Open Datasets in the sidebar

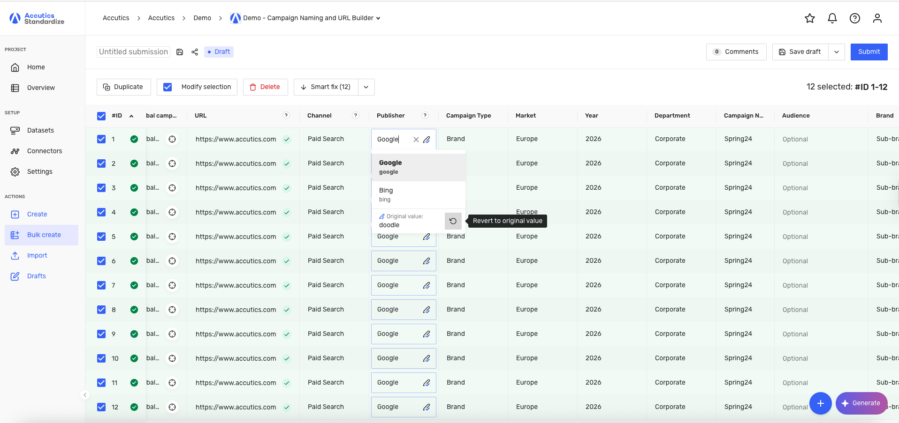tap(40, 130)
